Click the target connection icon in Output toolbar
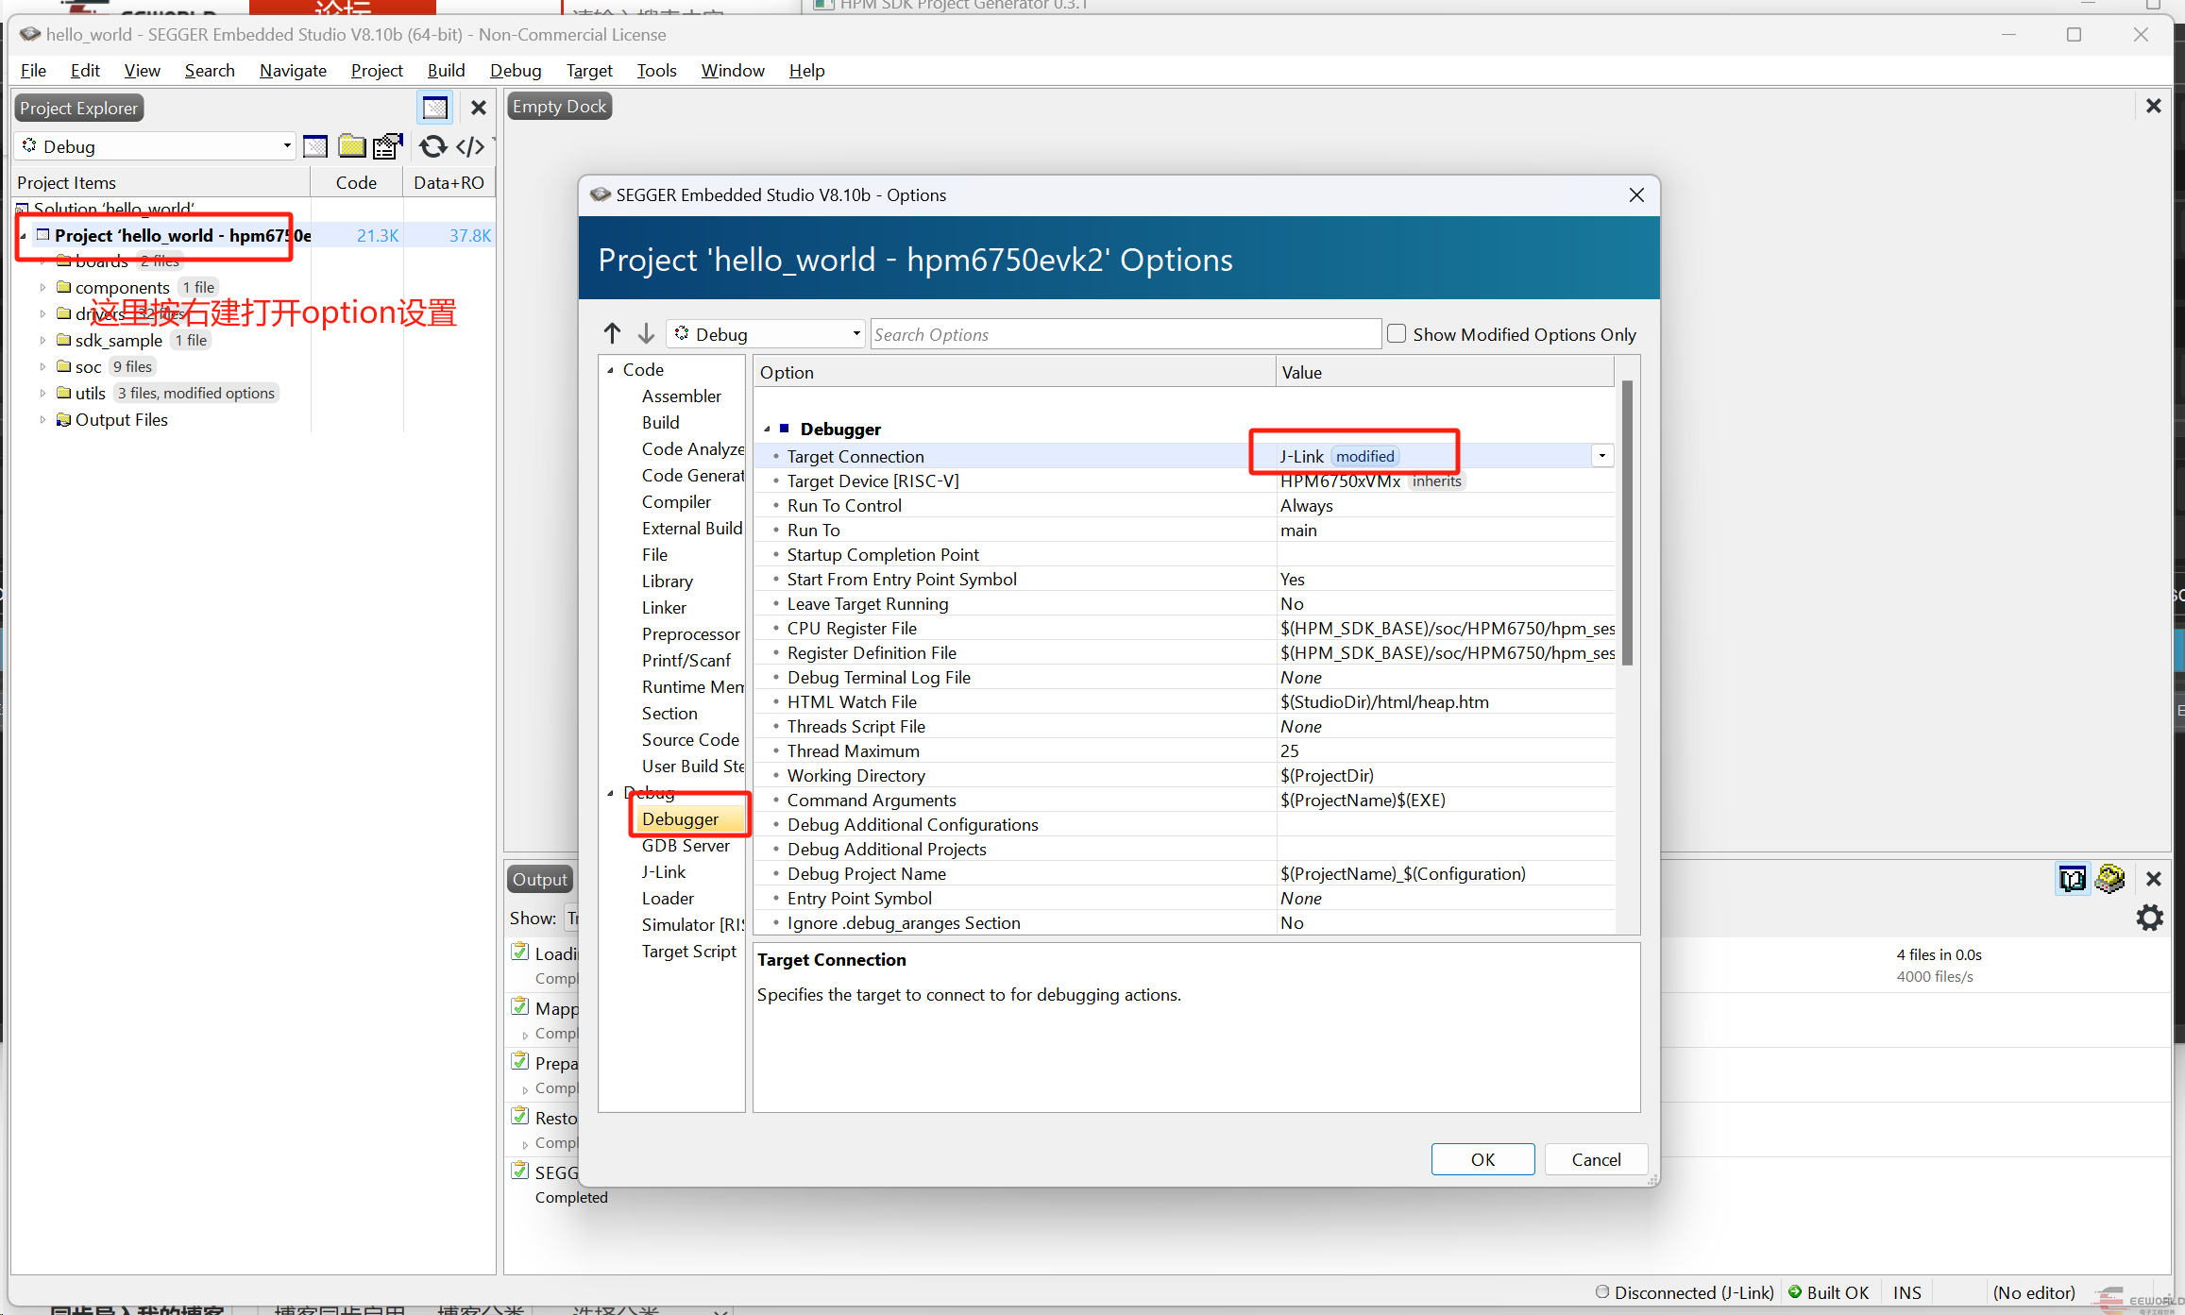This screenshot has height=1315, width=2185. [x=2109, y=879]
